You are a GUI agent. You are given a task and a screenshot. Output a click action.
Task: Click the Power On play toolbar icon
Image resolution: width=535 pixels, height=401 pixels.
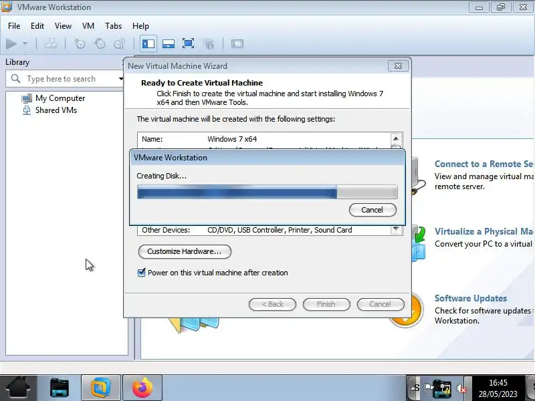pyautogui.click(x=11, y=43)
